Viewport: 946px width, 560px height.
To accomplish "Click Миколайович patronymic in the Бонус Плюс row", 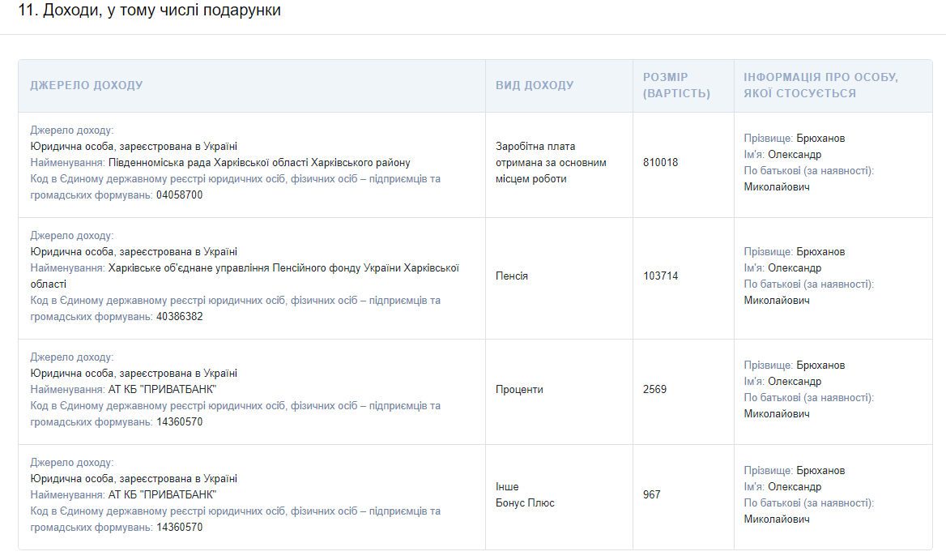I will 777,519.
